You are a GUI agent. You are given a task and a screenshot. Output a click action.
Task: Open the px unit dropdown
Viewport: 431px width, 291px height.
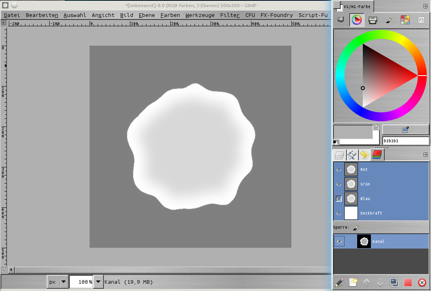(64, 282)
